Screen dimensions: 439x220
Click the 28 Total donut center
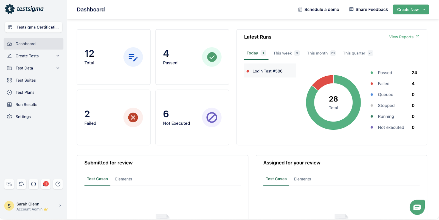(333, 102)
